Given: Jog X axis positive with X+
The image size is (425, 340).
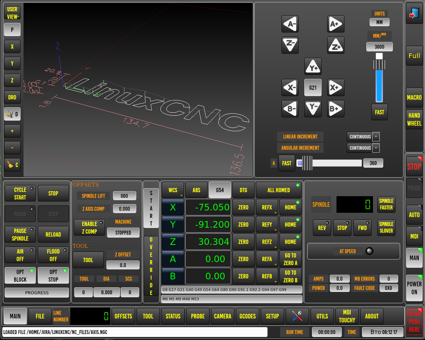Looking at the screenshot, I should point(336,87).
